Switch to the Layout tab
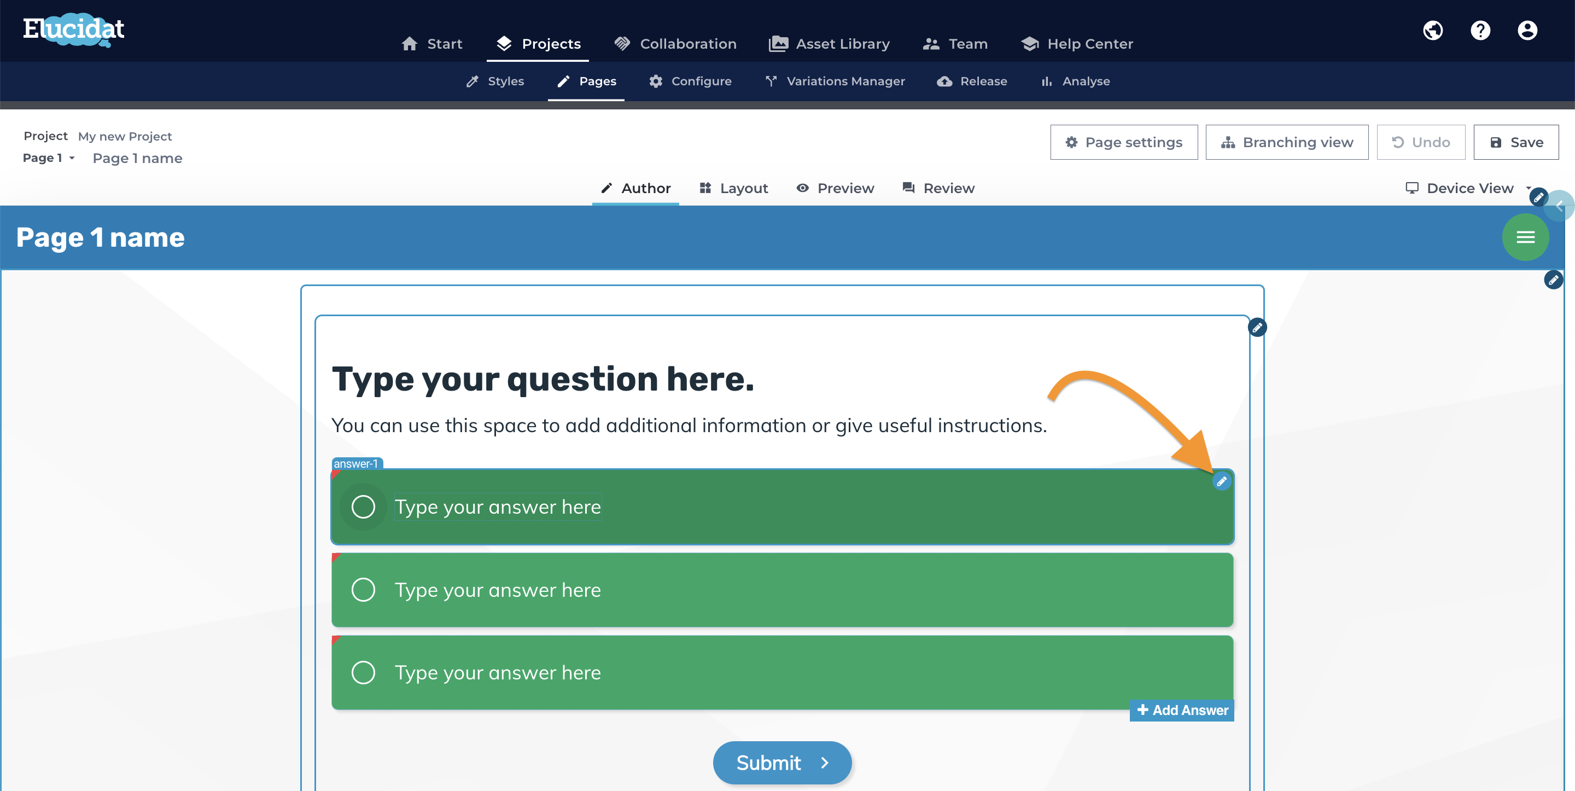1575x791 pixels. [734, 188]
